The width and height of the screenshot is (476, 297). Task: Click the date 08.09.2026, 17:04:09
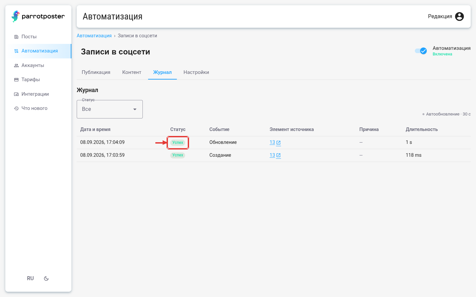coord(102,142)
